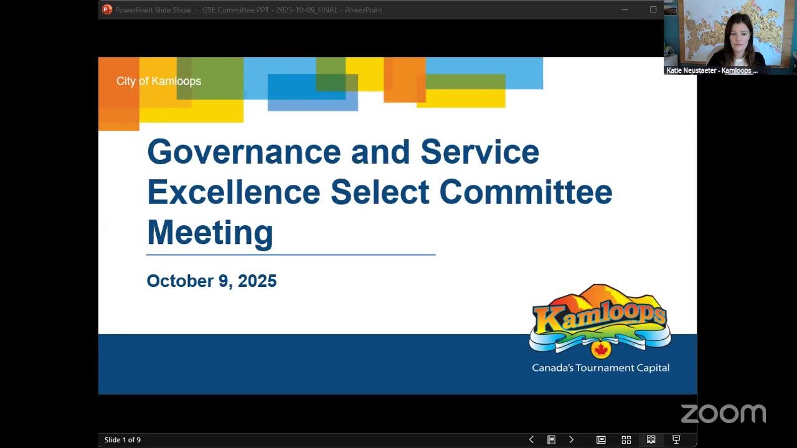The image size is (797, 448).
Task: Click the 'October 9, 2025' date text
Action: pyautogui.click(x=212, y=281)
